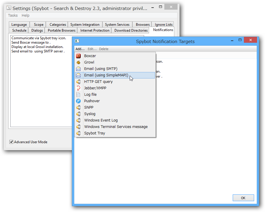Switch to the System Services tab
265x212 pixels.
(117, 25)
